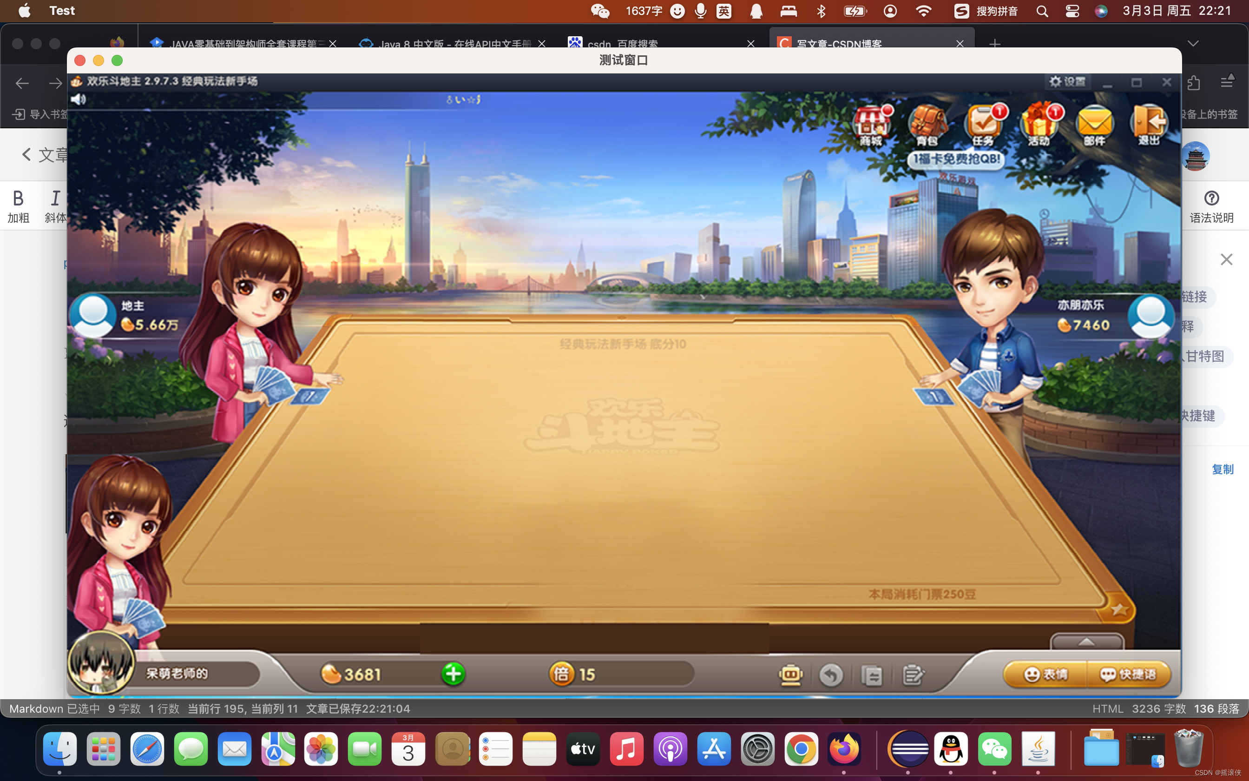
Task: Click the 表情 emoji button
Action: click(1045, 675)
